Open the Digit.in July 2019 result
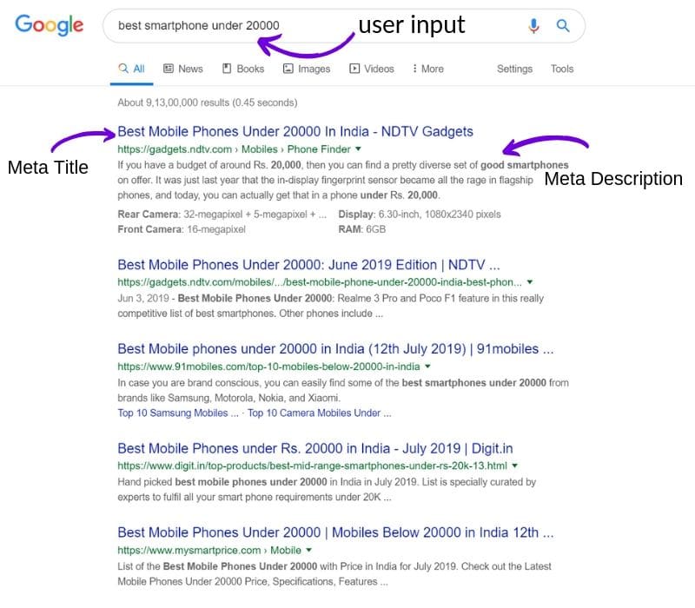 [315, 448]
